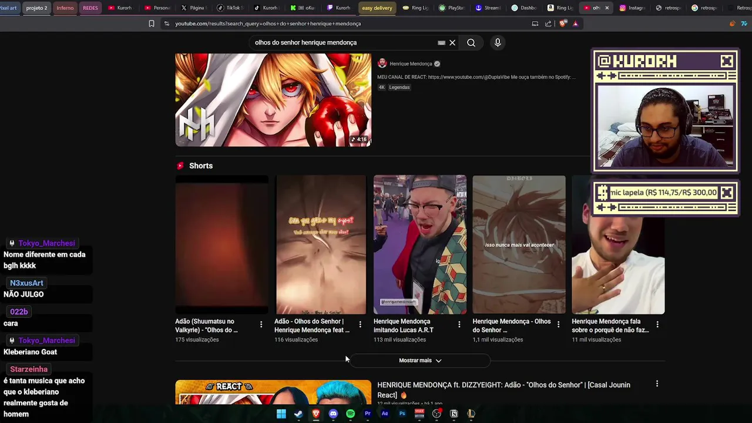The width and height of the screenshot is (752, 423).
Task: Switch to Discord from the taskbar
Action: 333,414
